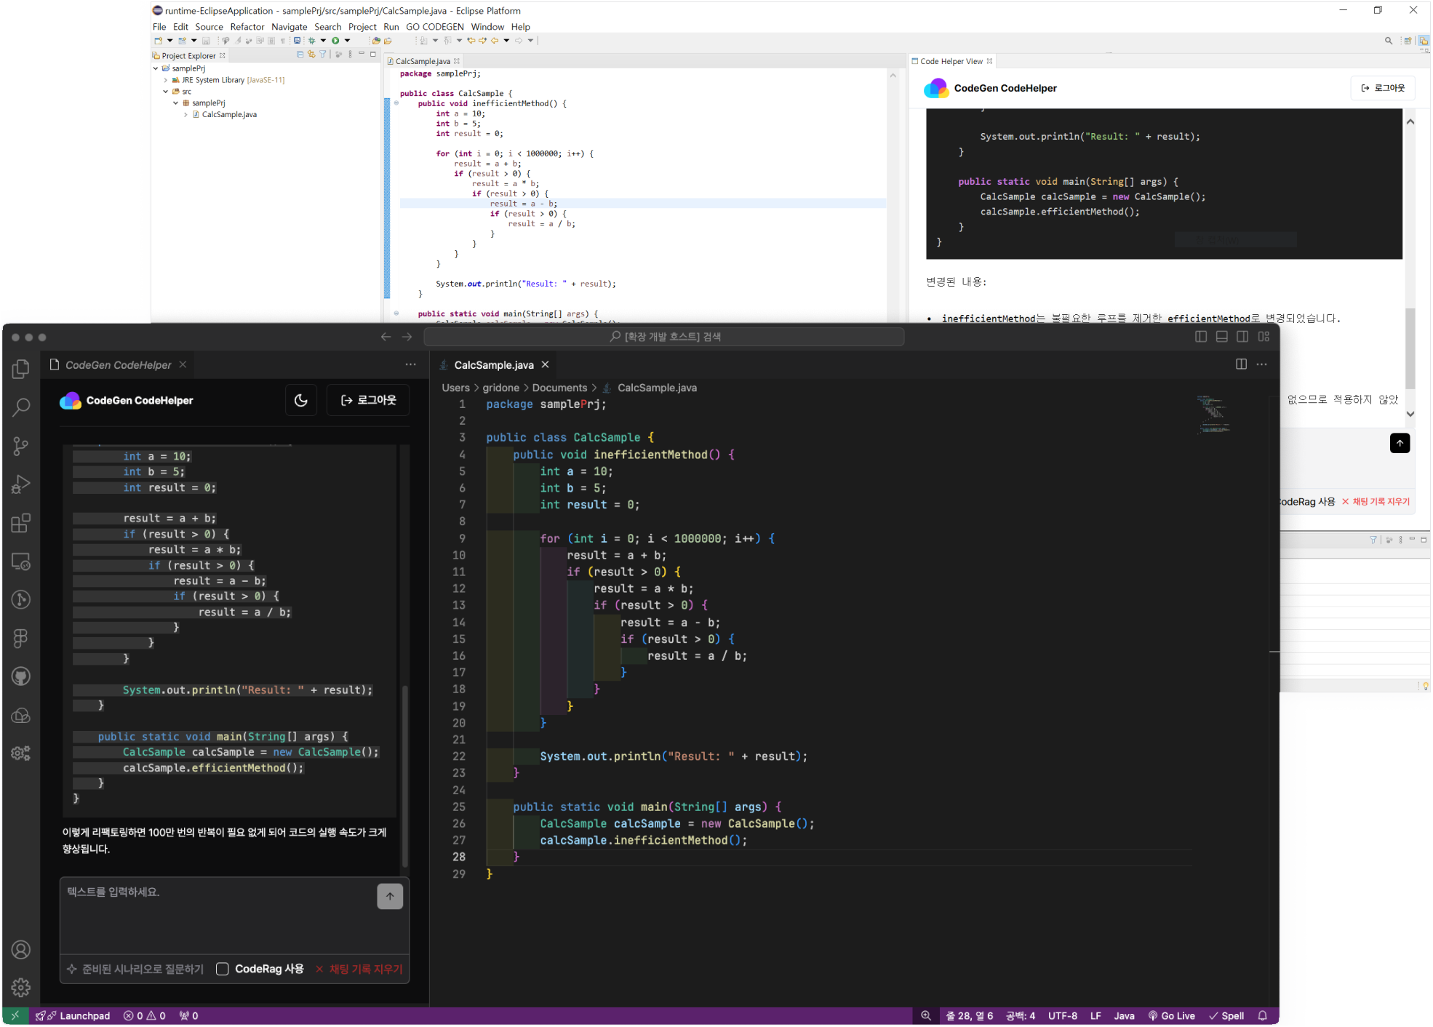Viewport: 1433px width, 1027px height.
Task: Click the 로그아웃 button in VS Code CodeHelper
Action: click(368, 400)
